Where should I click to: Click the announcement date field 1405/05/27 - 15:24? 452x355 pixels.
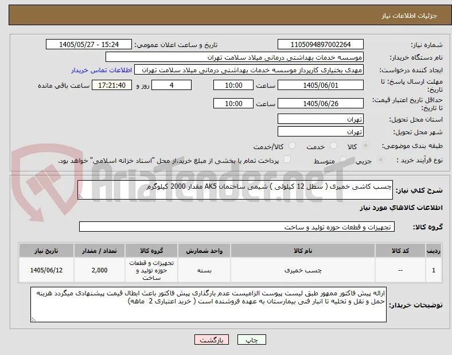89,44
